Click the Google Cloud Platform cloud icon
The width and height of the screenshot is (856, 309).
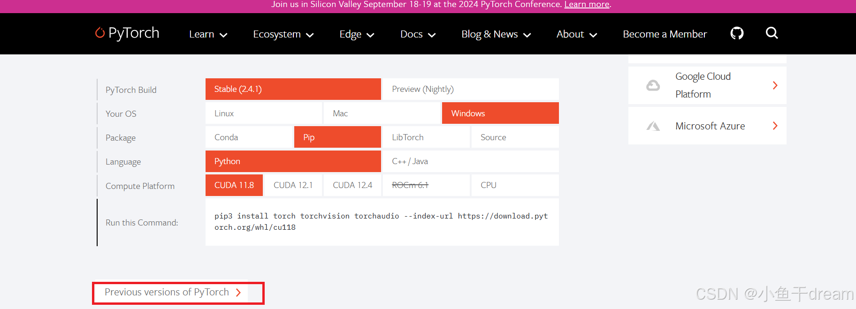tap(653, 85)
